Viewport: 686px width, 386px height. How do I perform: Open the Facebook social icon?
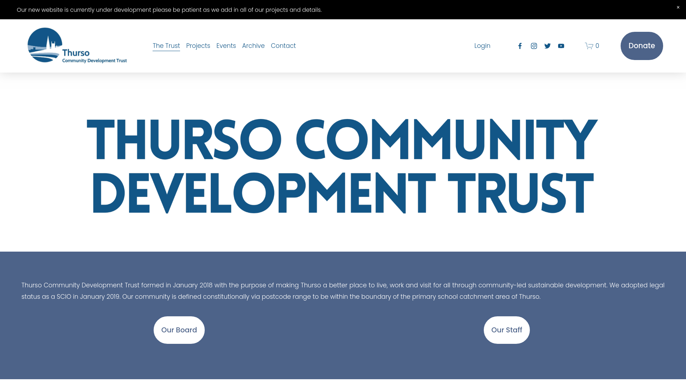click(520, 46)
